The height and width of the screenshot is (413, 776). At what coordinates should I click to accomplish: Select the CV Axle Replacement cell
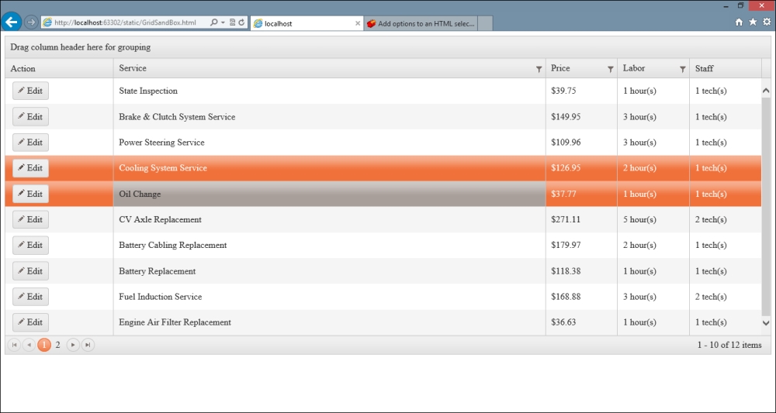pyautogui.click(x=330, y=219)
